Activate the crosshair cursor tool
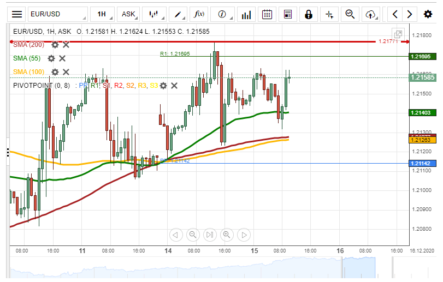 (329, 14)
